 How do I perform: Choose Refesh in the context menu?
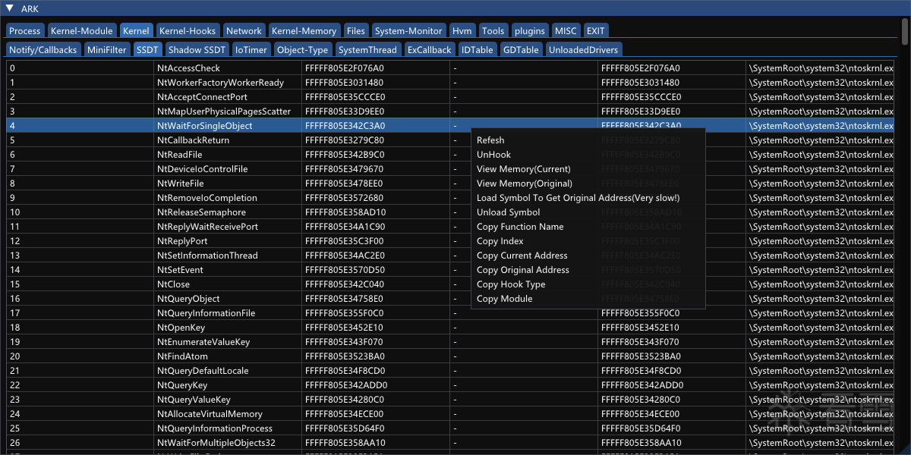(x=588, y=140)
